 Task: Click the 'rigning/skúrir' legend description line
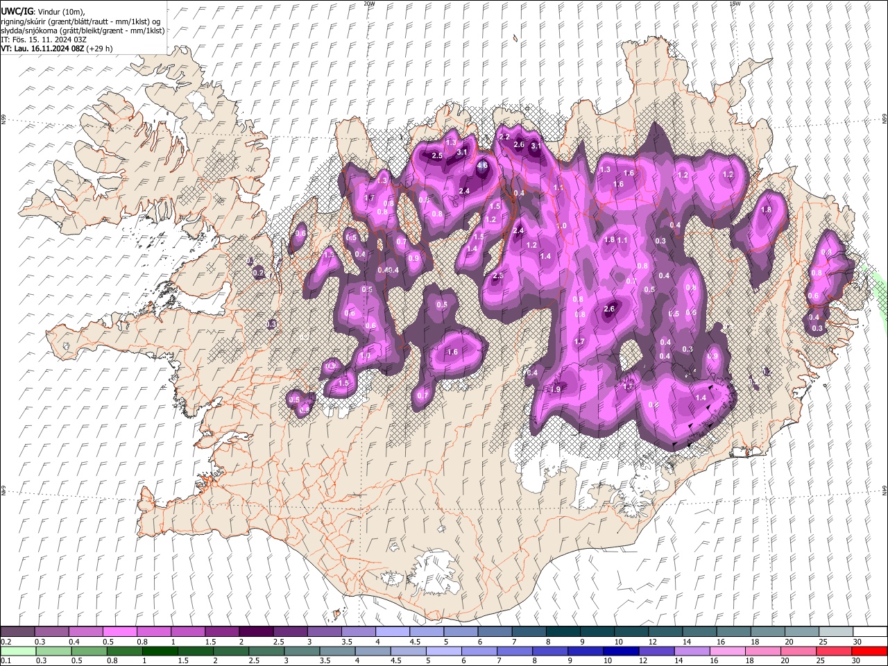coord(80,21)
